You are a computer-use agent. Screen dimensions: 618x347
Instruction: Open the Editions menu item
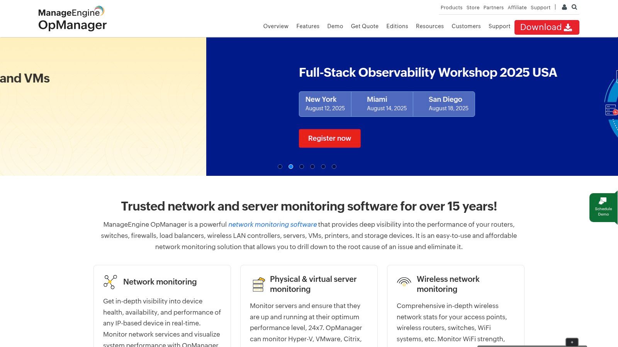(397, 26)
